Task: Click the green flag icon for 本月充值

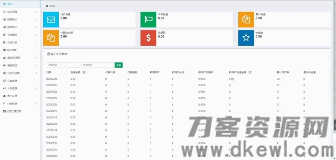Action: point(148,20)
